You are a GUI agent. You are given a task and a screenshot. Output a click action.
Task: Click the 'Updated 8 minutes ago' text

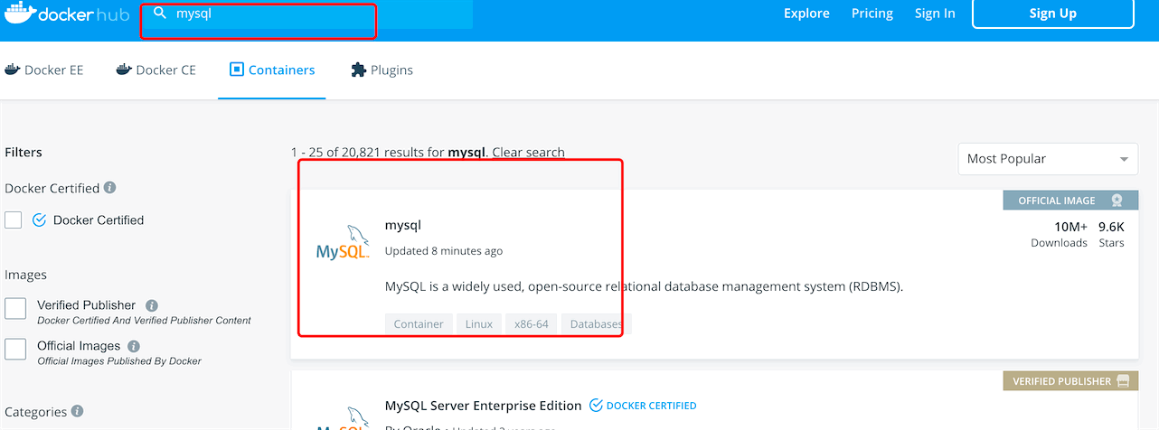point(444,251)
